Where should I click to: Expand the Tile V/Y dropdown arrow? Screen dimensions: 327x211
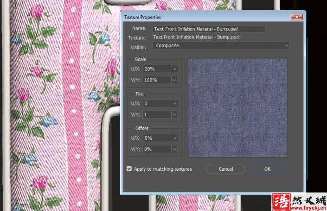pyautogui.click(x=175, y=115)
